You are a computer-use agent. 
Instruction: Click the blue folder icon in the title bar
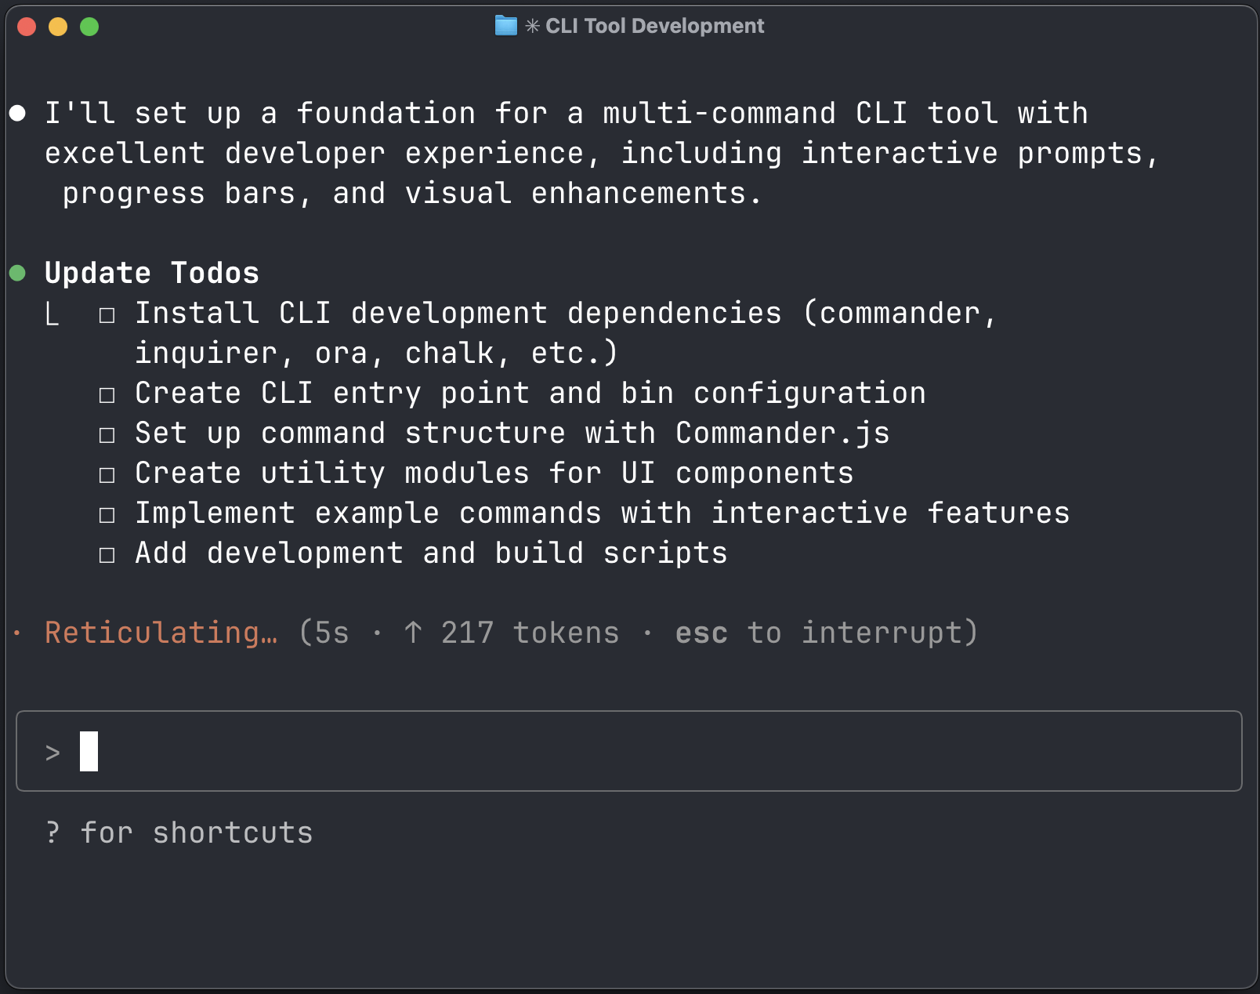[506, 24]
